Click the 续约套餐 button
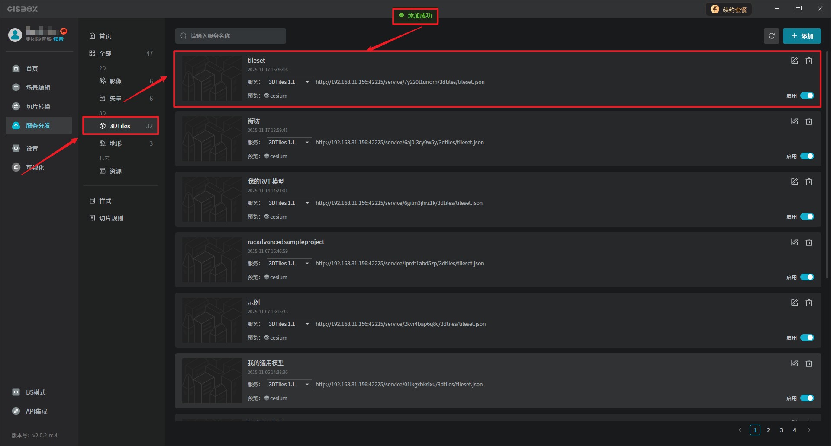The width and height of the screenshot is (831, 446). point(729,10)
